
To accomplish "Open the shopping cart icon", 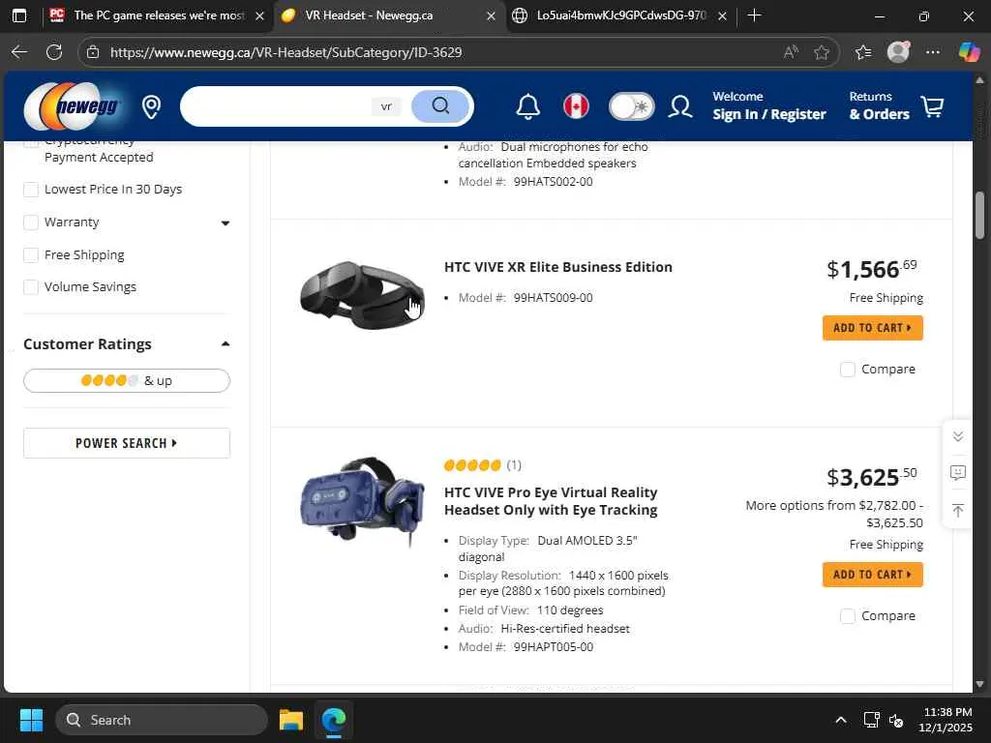I will (x=932, y=106).
